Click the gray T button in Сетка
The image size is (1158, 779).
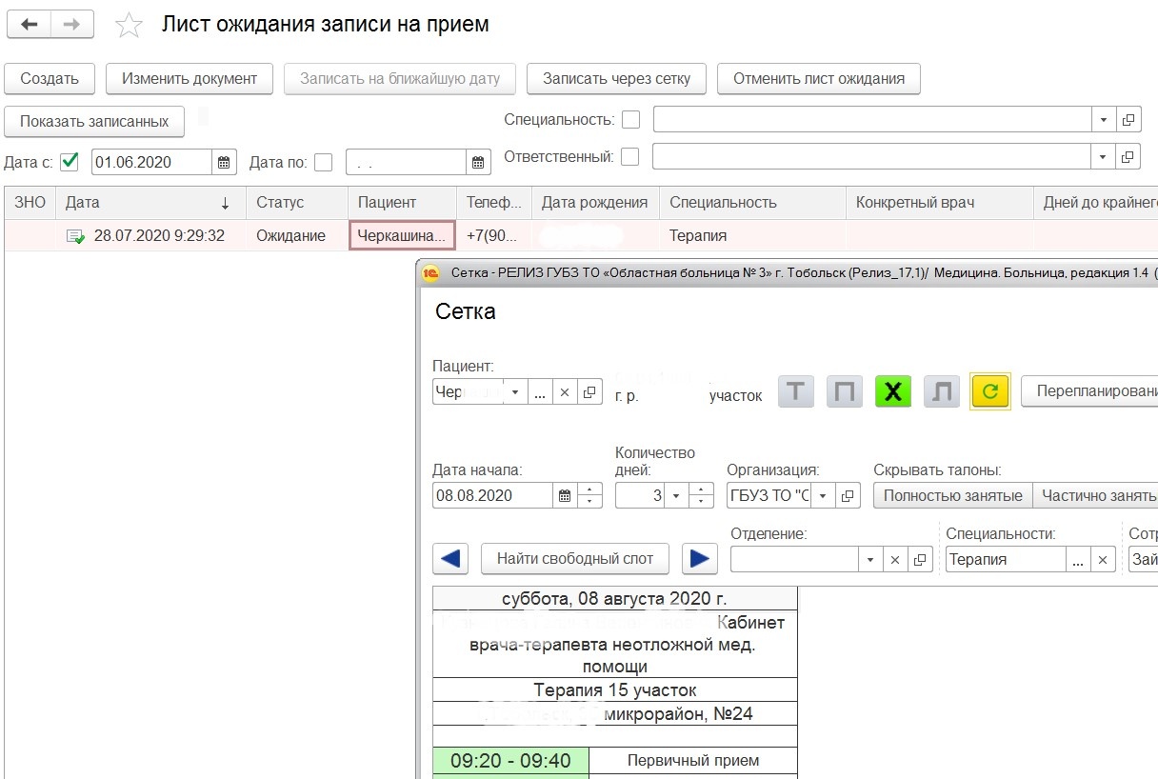coord(796,391)
